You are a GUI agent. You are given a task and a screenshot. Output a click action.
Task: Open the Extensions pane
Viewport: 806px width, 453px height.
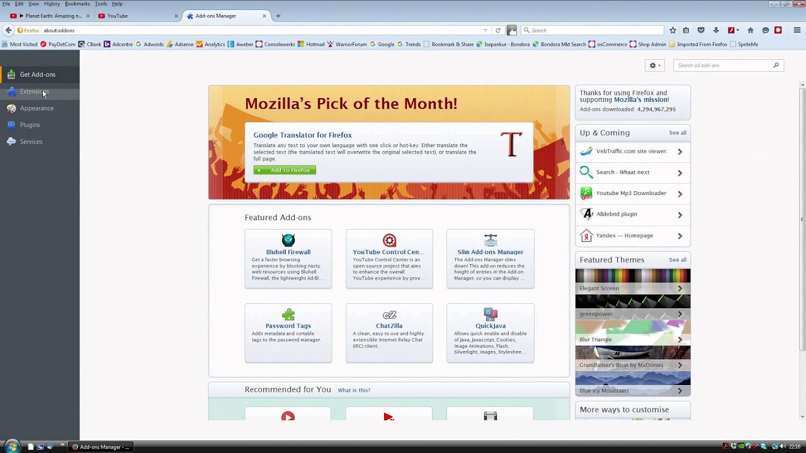[40, 91]
